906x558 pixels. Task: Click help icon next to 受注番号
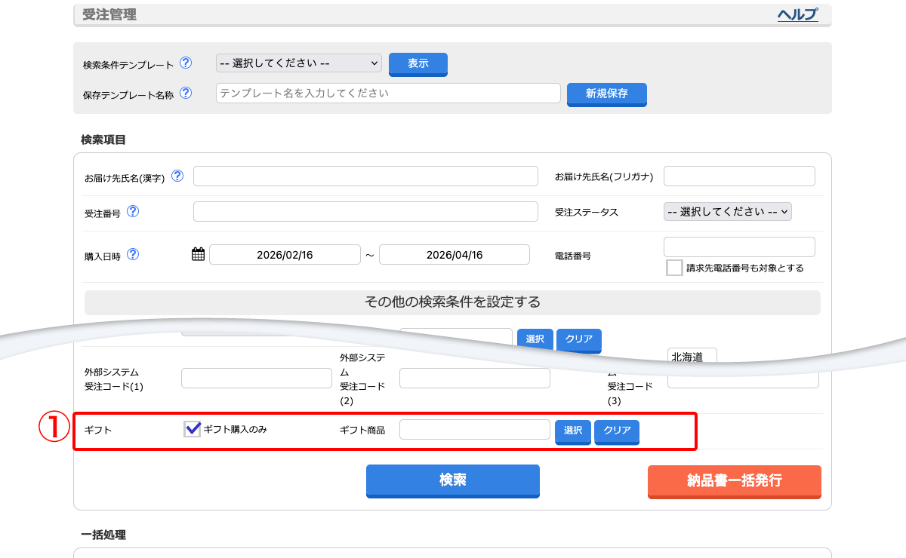133,212
